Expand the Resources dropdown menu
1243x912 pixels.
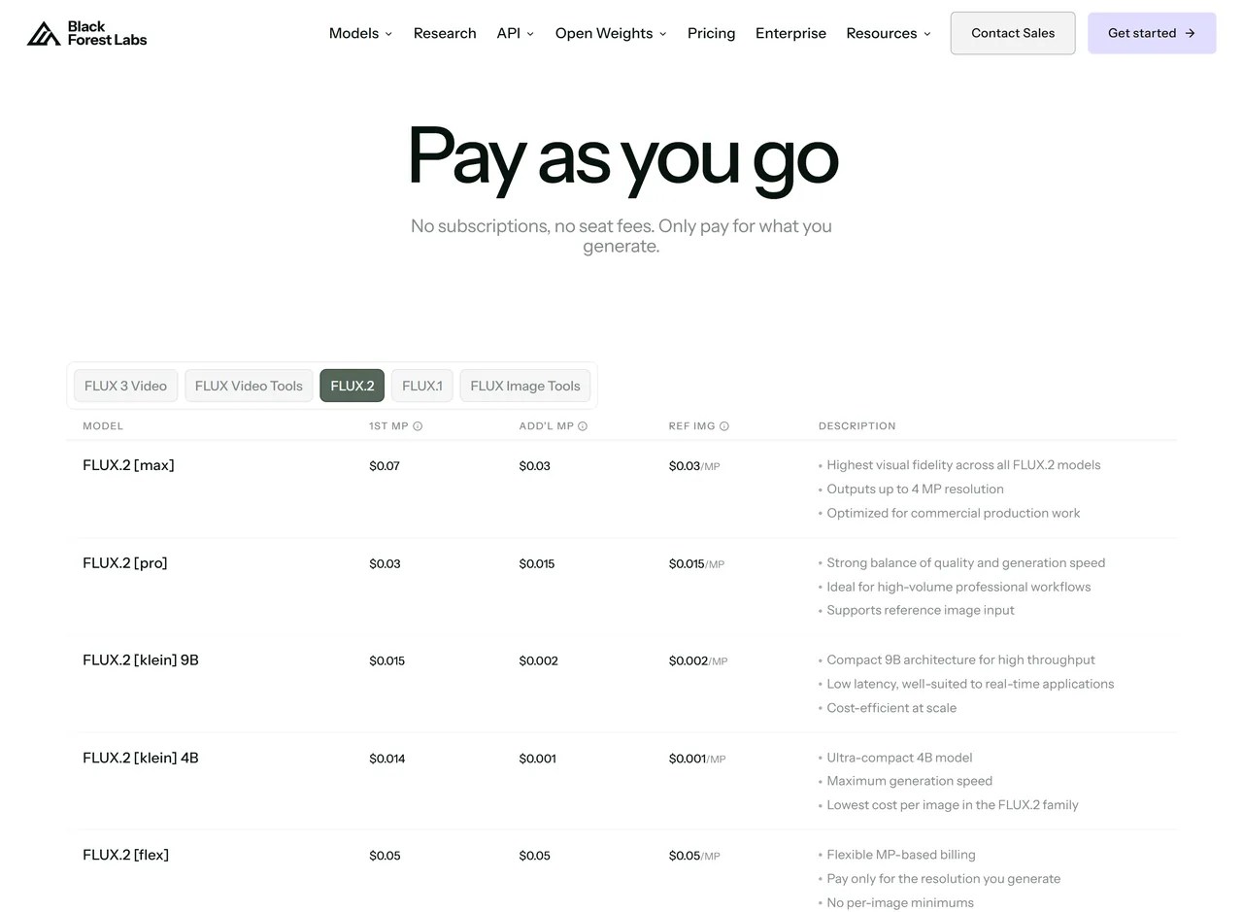click(888, 33)
